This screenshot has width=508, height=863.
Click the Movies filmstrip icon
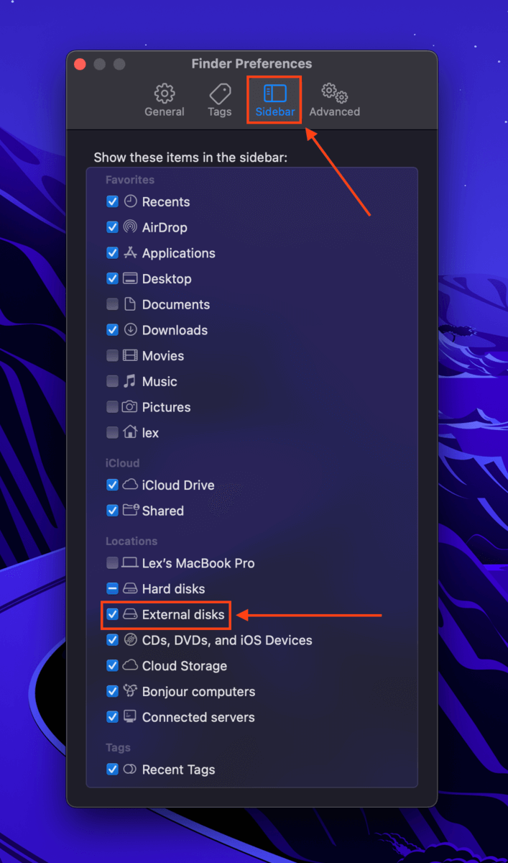[x=130, y=355]
